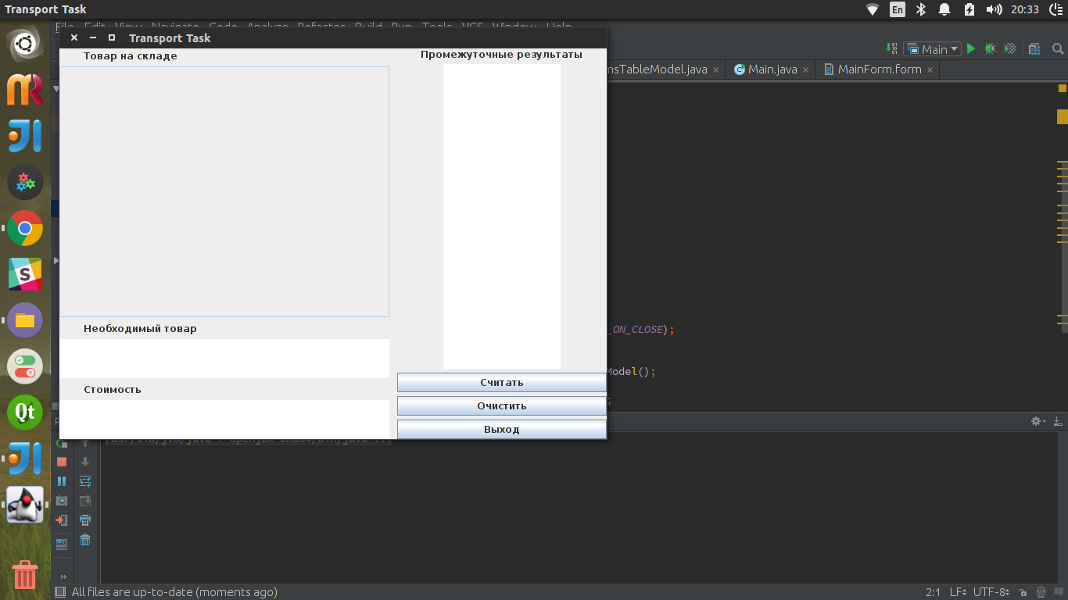Open the Wi-Fi network indicator menu
The height and width of the screenshot is (600, 1068).
pos(873,9)
